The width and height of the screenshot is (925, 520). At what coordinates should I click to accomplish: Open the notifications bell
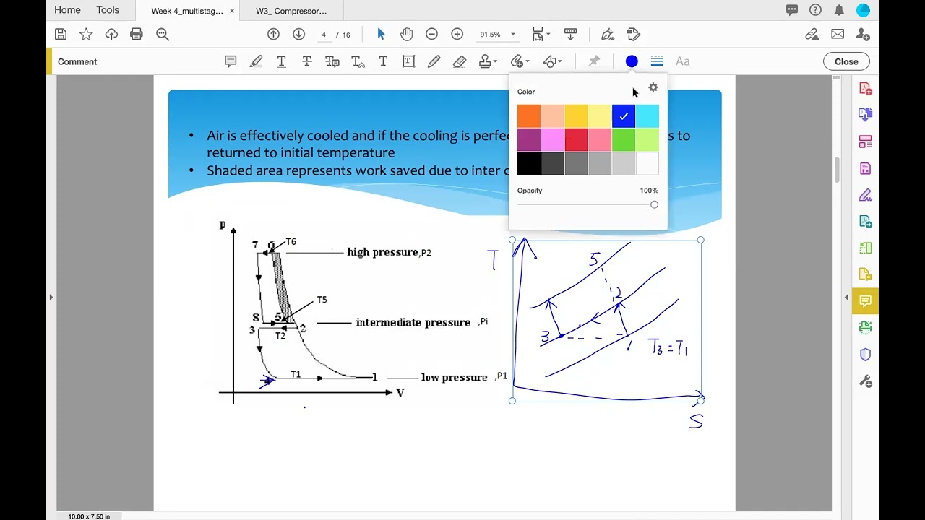point(839,10)
